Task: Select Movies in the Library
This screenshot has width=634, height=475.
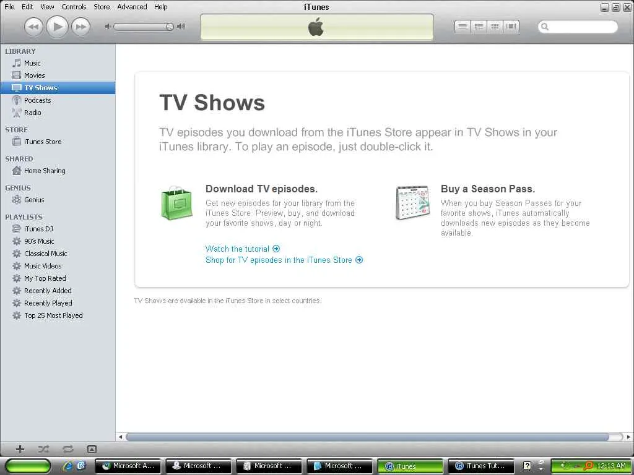Action: pyautogui.click(x=58, y=75)
